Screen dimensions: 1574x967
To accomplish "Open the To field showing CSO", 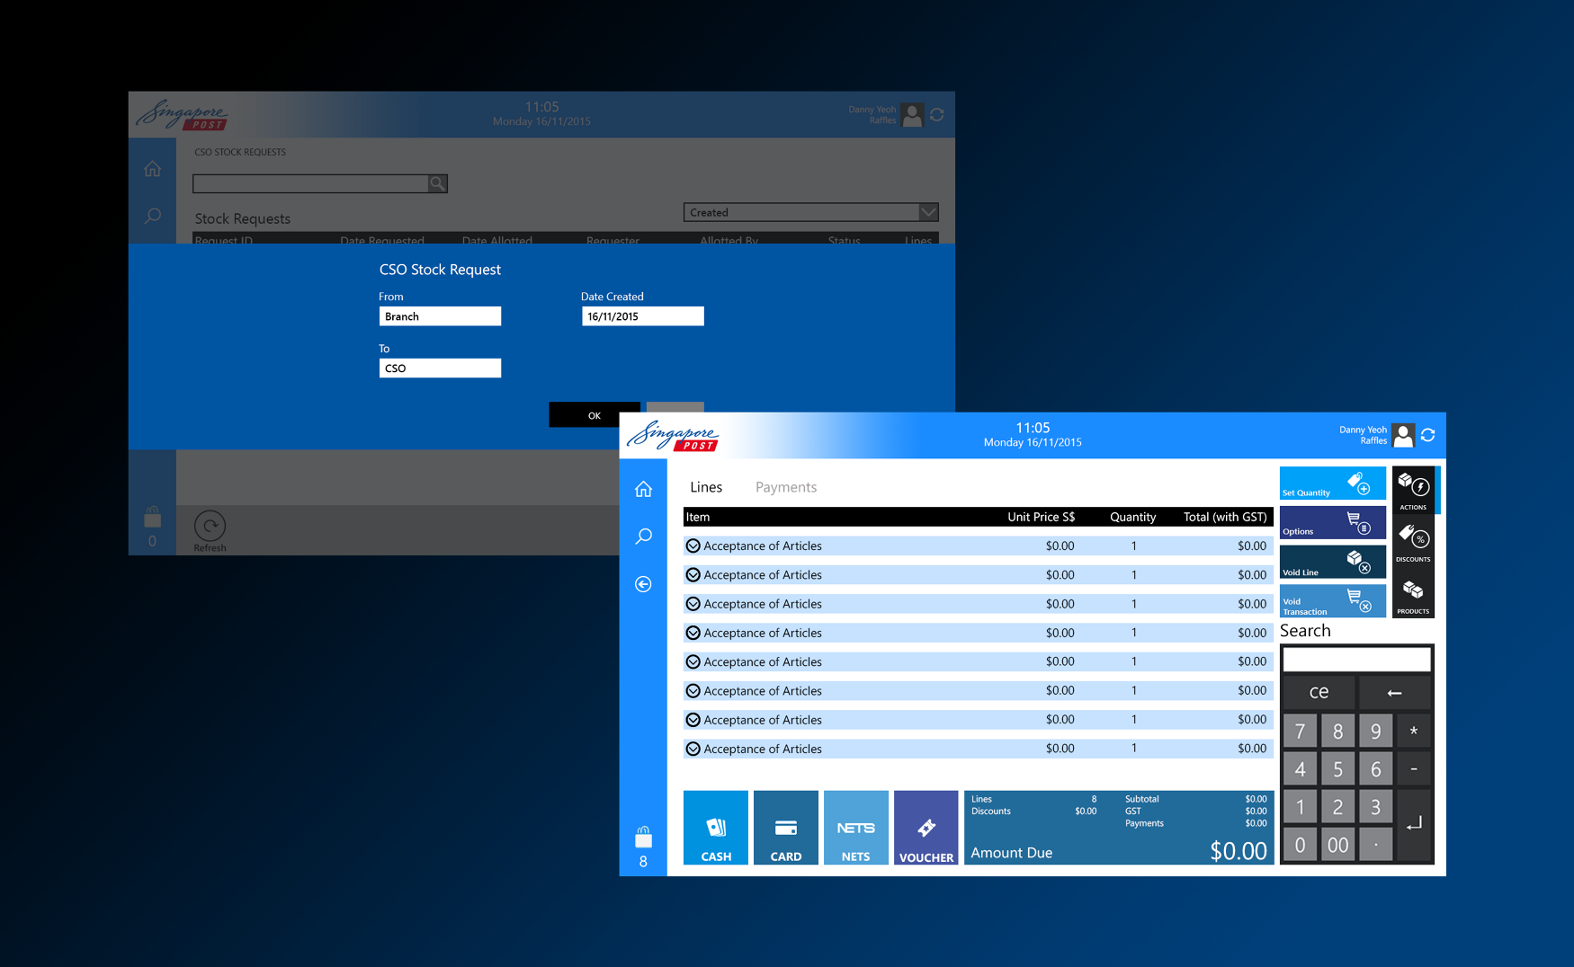I will (x=440, y=368).
